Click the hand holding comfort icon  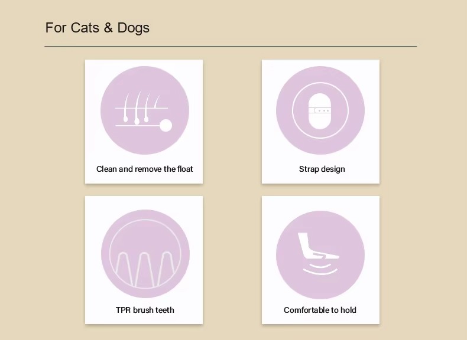(320, 255)
